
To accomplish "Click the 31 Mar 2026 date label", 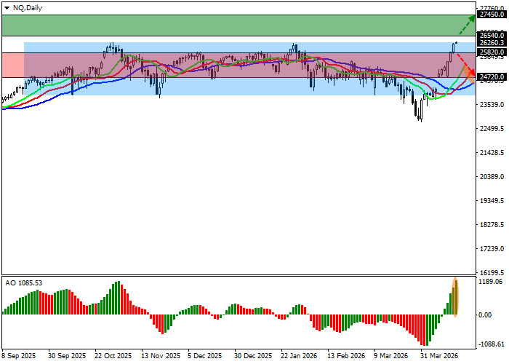I will (440, 356).
